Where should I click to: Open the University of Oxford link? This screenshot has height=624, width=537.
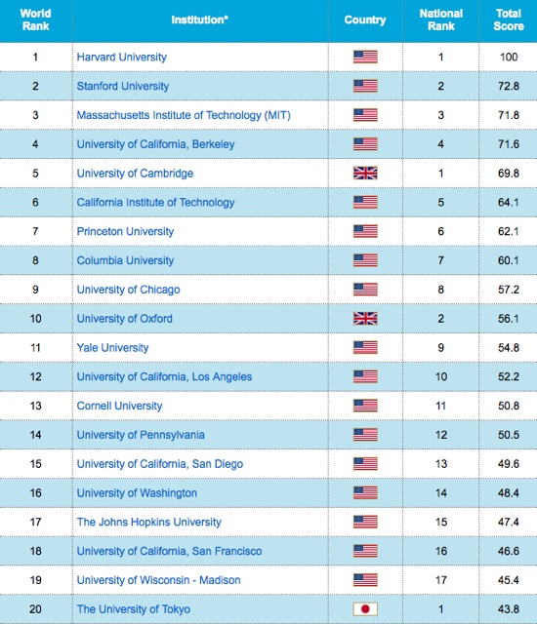125,319
